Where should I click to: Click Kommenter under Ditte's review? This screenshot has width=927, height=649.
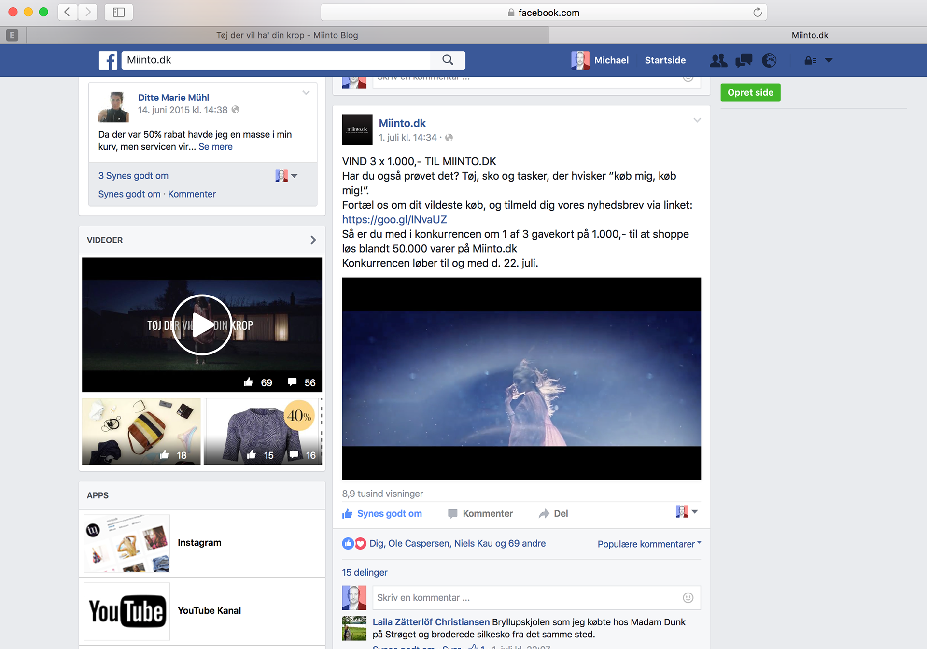tap(192, 194)
